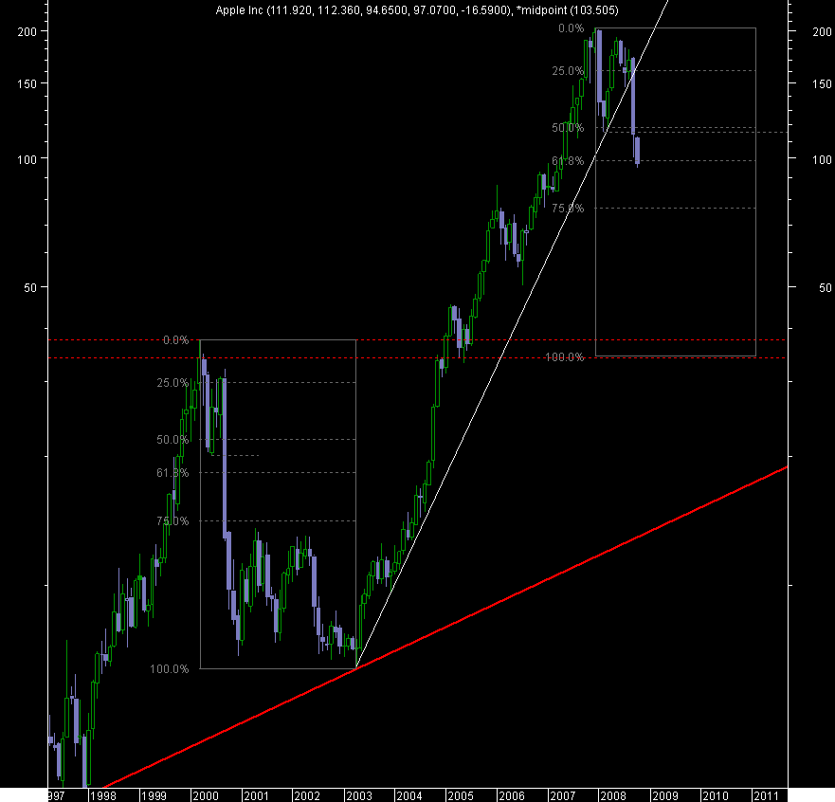Click the 50 label on right price axis

click(x=826, y=288)
